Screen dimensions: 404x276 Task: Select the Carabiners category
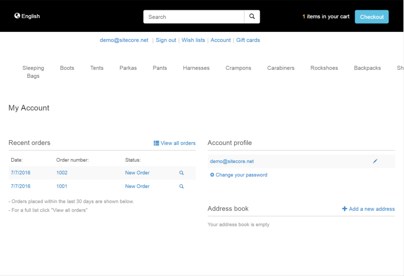(280, 68)
